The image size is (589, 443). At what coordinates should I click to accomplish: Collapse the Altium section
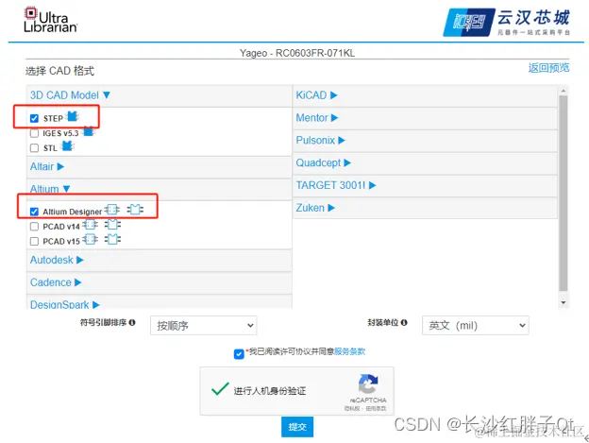click(50, 189)
